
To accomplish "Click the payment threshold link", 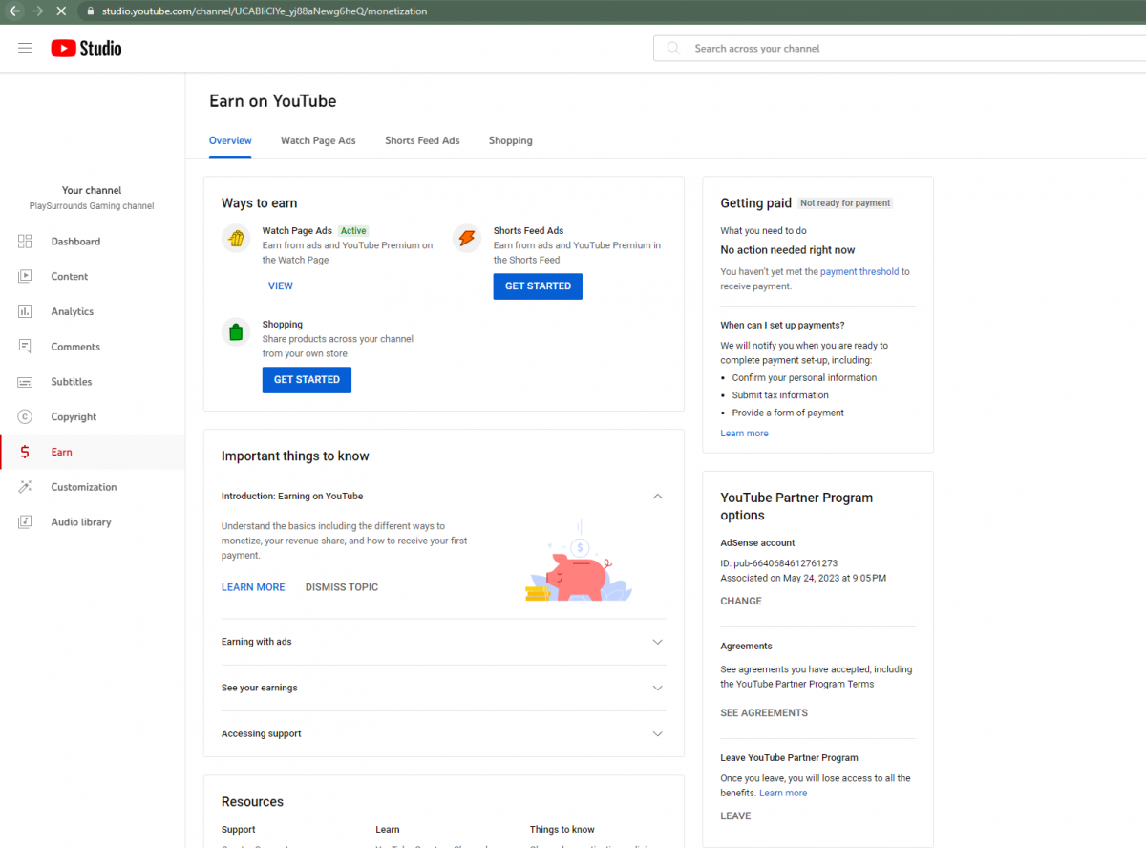I will tap(859, 271).
